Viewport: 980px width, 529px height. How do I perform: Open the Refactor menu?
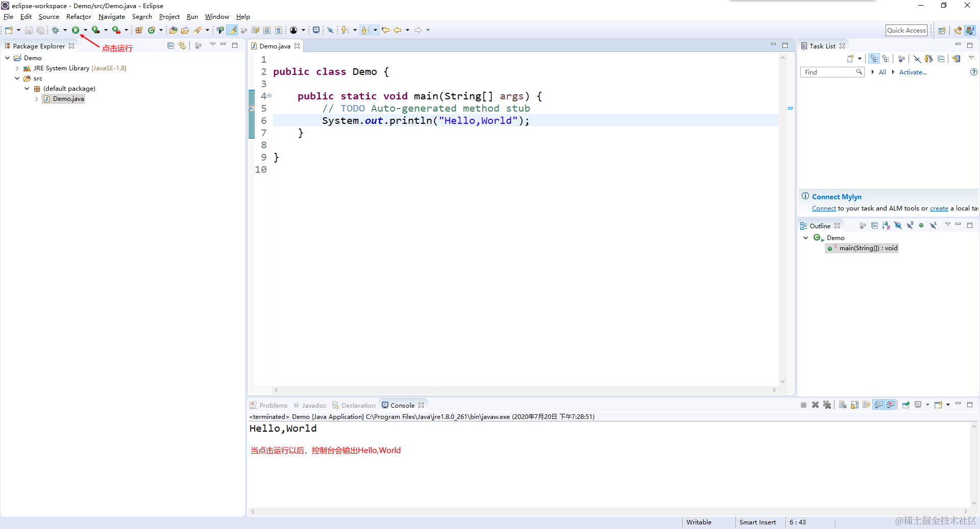79,17
